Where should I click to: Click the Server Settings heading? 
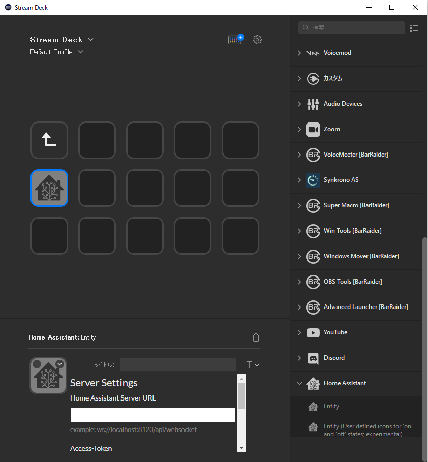tap(104, 383)
